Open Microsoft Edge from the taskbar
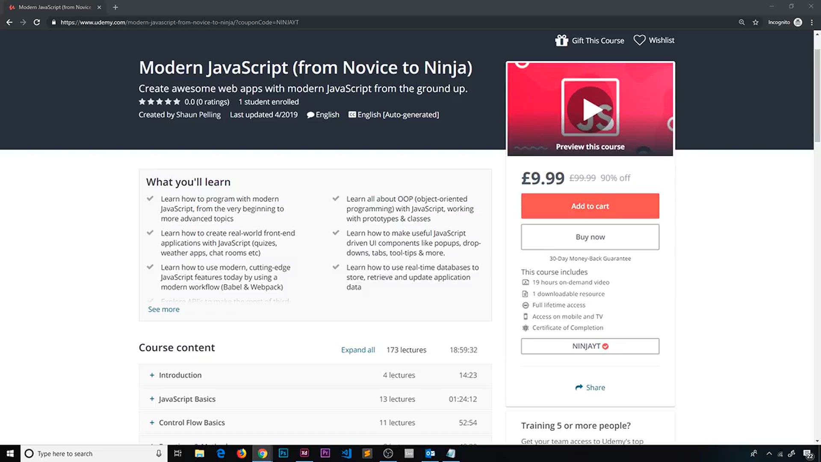This screenshot has height=462, width=821. point(221,453)
